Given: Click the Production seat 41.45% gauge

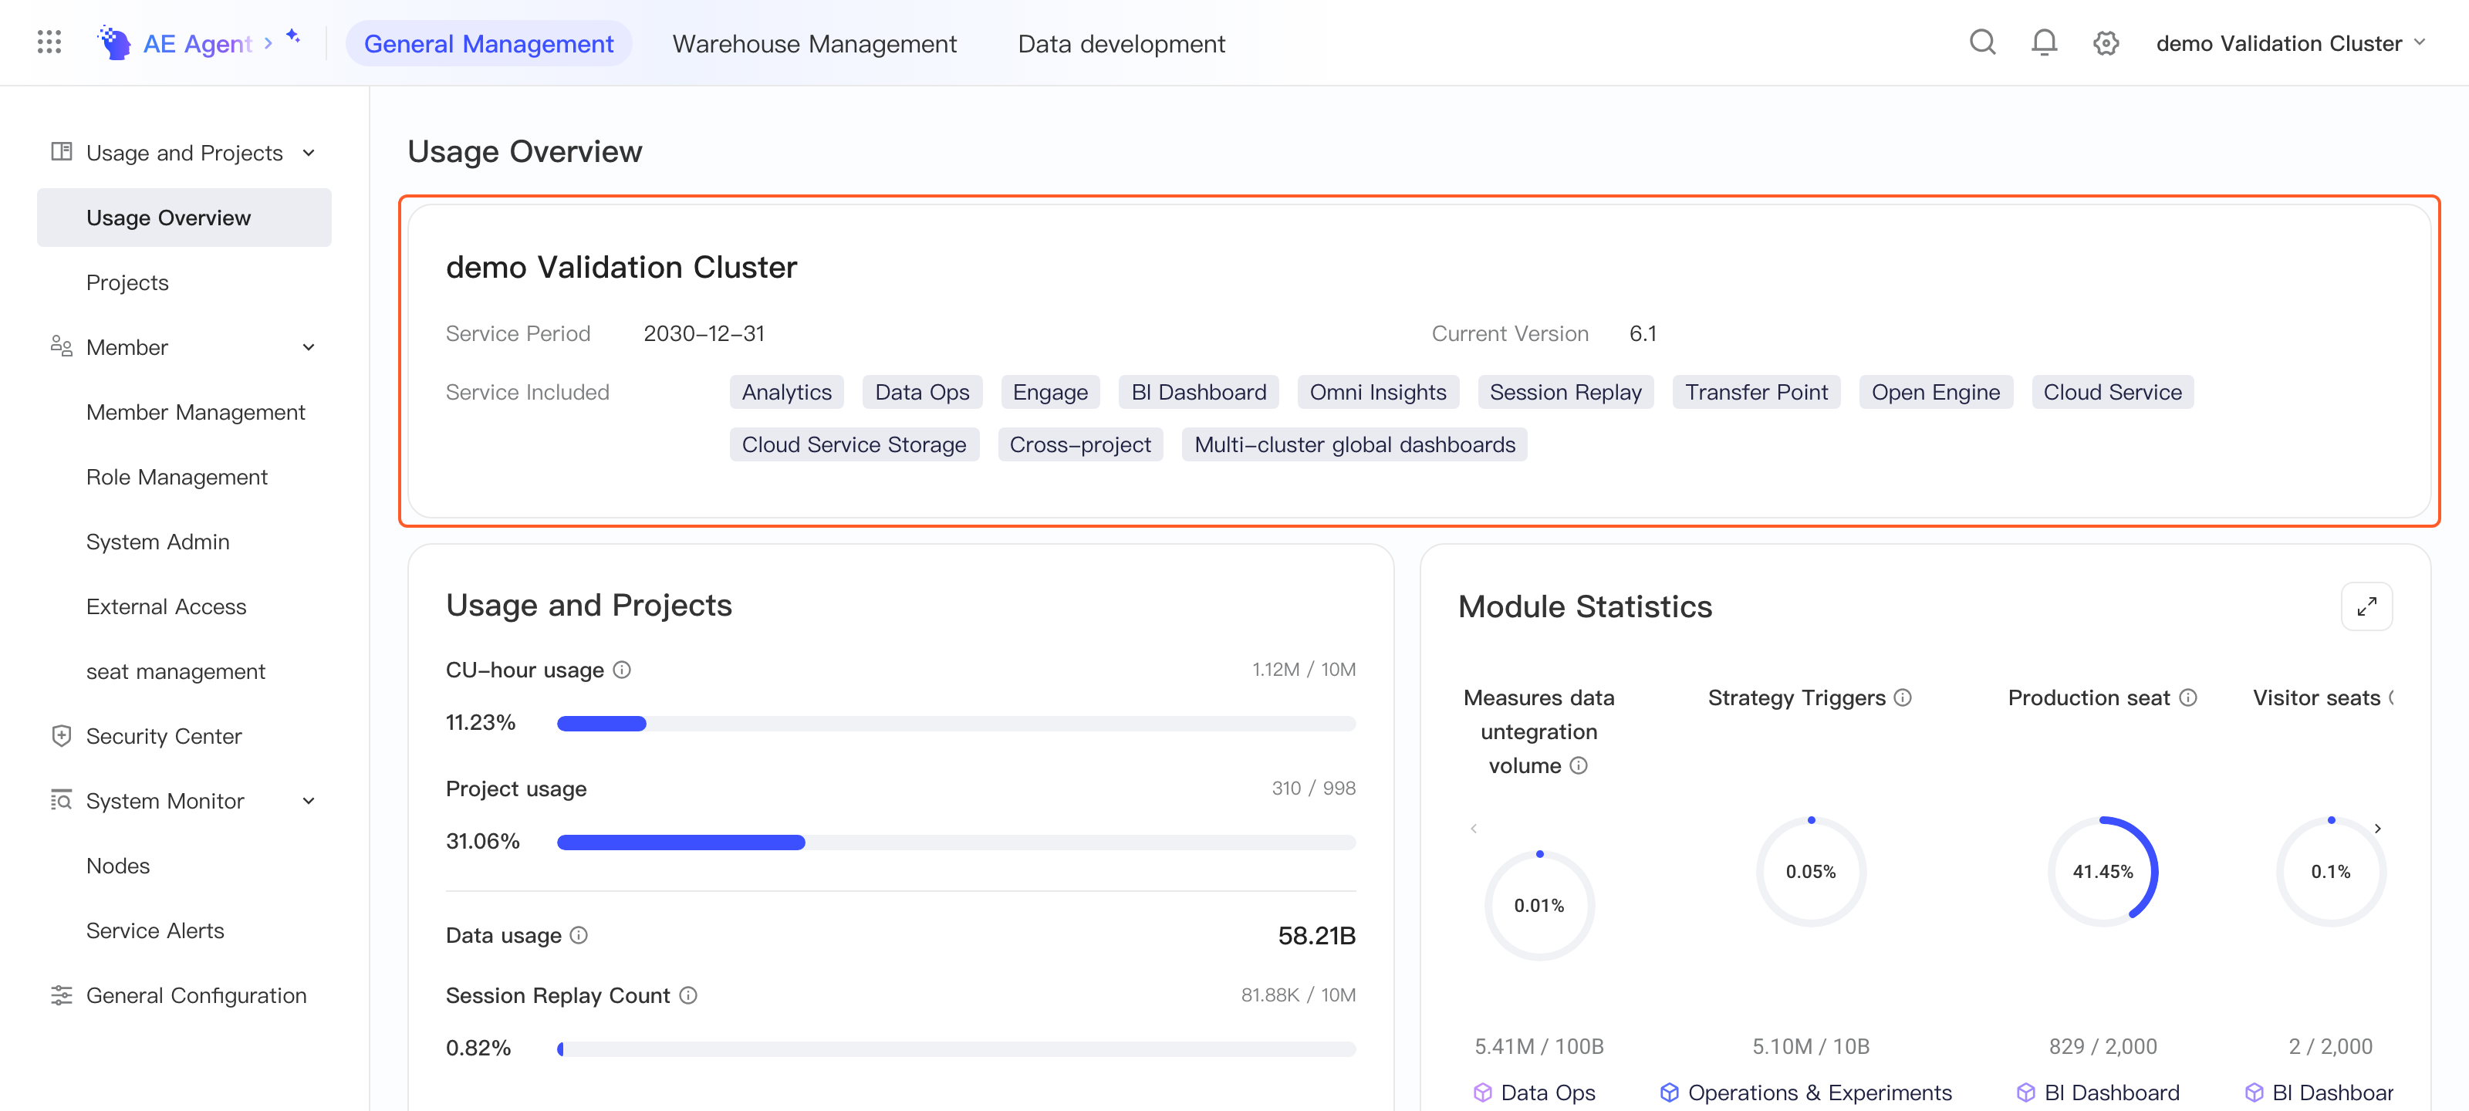Looking at the screenshot, I should point(2103,870).
